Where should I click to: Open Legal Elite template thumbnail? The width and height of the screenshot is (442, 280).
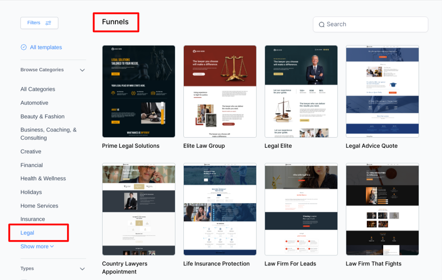[x=301, y=92]
